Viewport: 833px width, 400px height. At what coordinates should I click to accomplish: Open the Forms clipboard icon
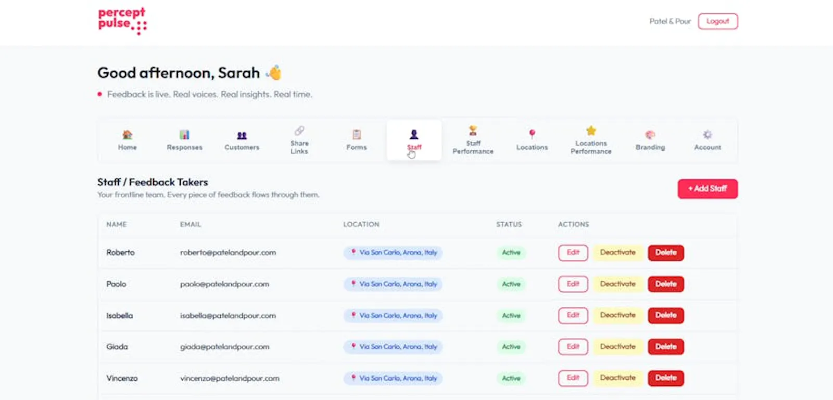click(x=357, y=135)
